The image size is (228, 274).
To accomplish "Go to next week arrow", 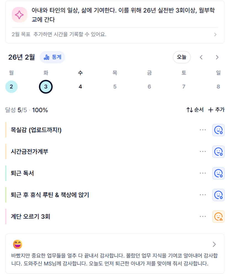I will point(217,57).
